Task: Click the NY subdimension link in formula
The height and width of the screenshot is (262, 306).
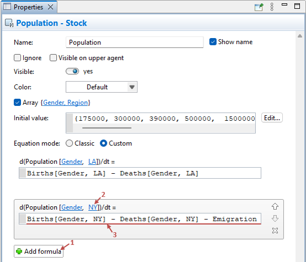Action: click(x=93, y=207)
